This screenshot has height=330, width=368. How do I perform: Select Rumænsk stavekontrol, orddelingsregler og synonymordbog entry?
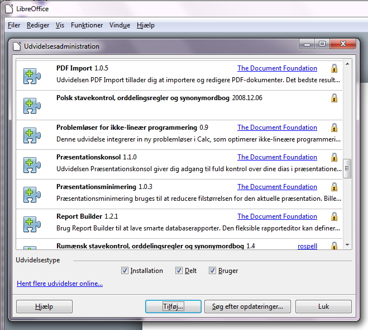click(155, 246)
